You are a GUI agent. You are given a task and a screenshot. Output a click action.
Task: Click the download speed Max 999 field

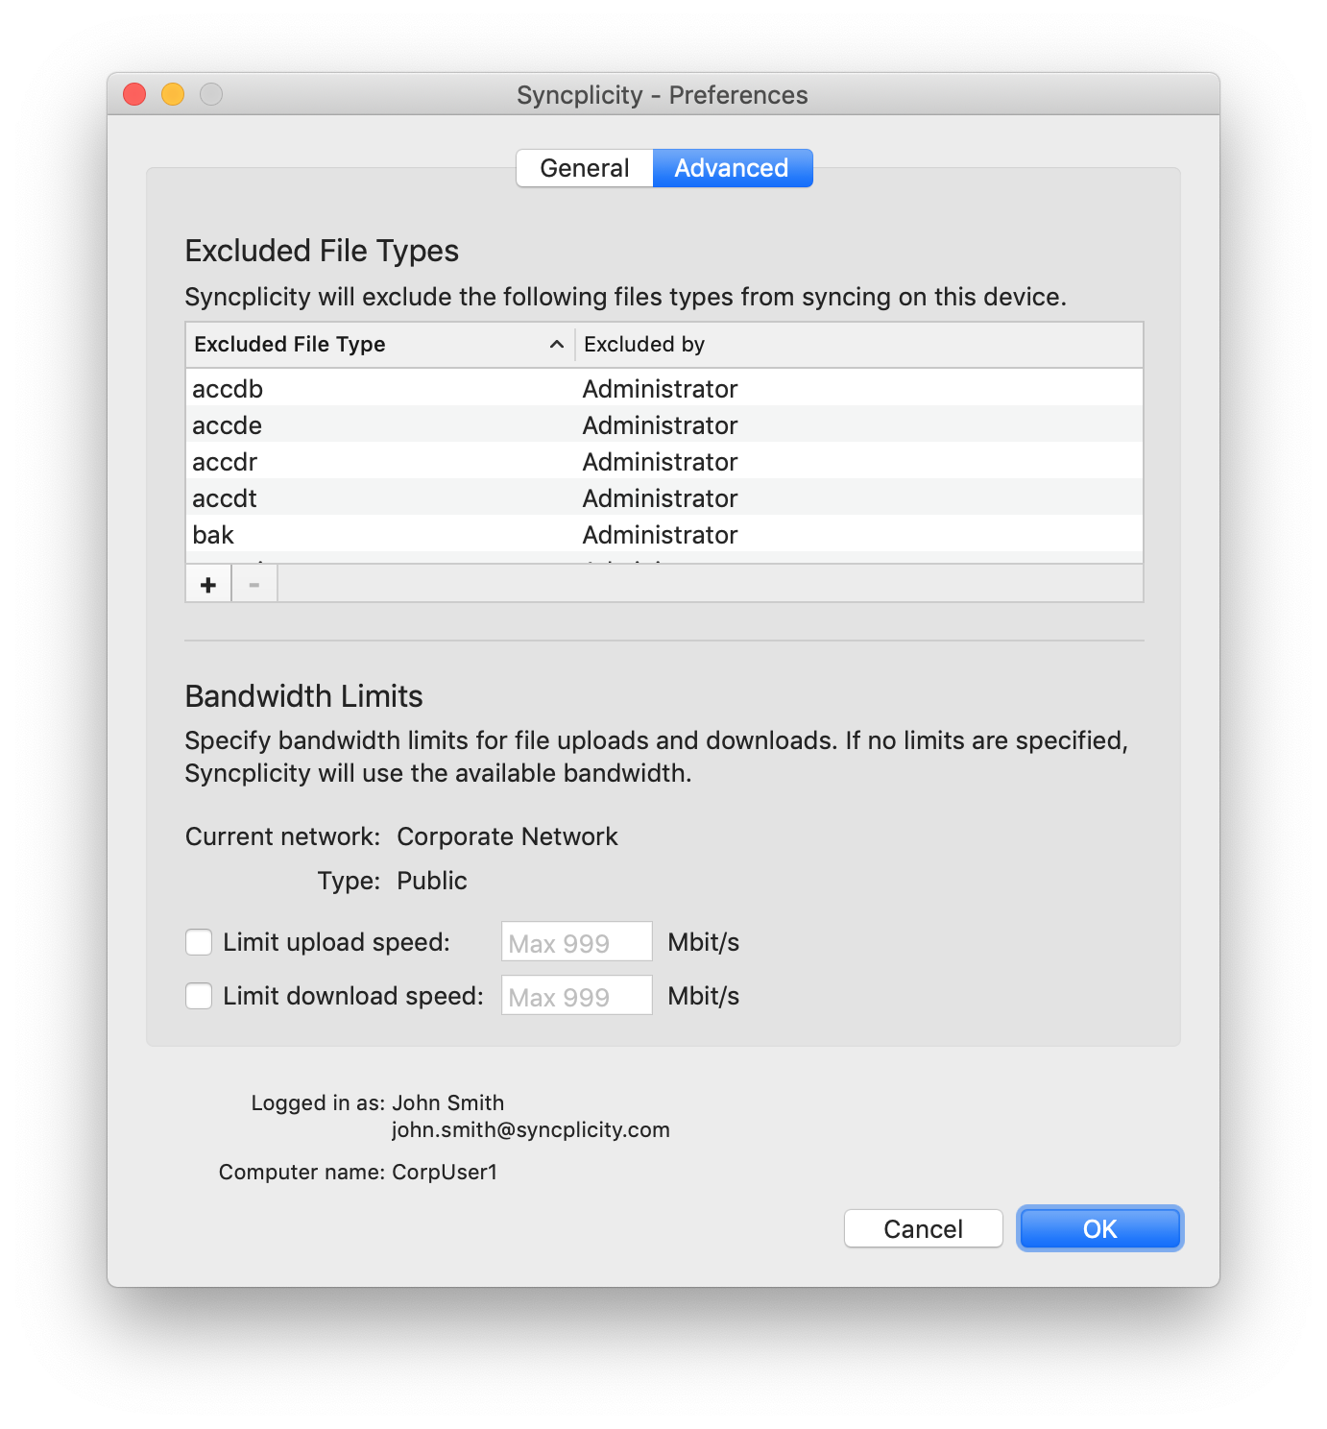coord(577,995)
